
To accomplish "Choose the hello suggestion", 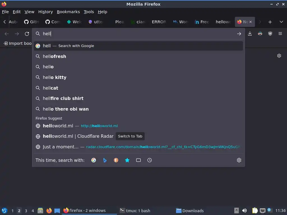I will click(138, 67).
